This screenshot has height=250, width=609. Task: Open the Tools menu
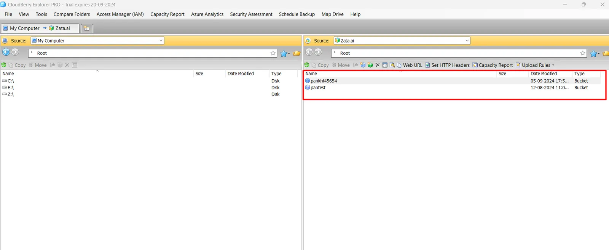pyautogui.click(x=41, y=14)
